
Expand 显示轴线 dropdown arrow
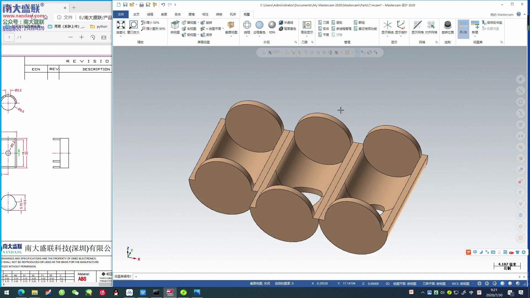click(387, 36)
